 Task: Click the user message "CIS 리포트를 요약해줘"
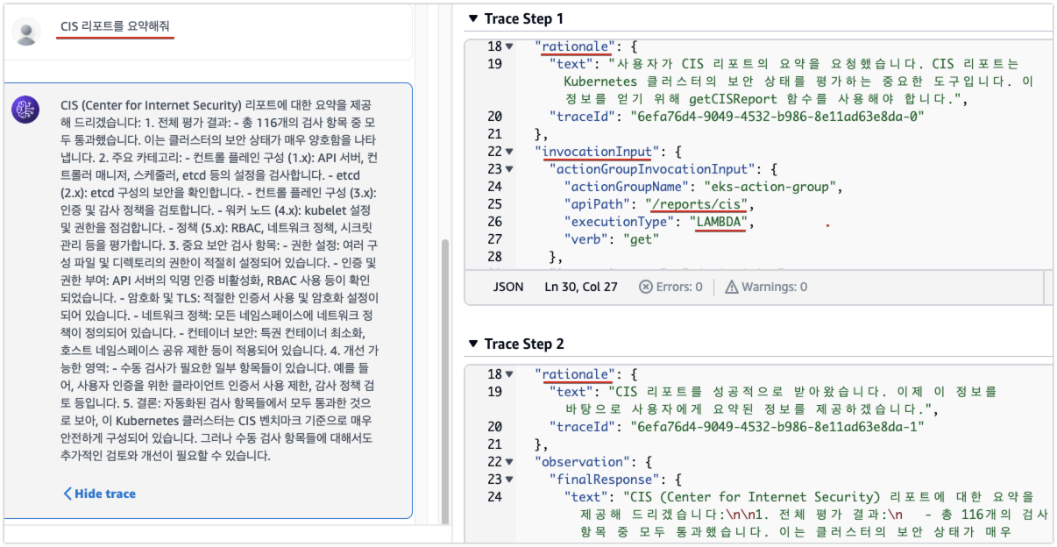pyautogui.click(x=115, y=26)
